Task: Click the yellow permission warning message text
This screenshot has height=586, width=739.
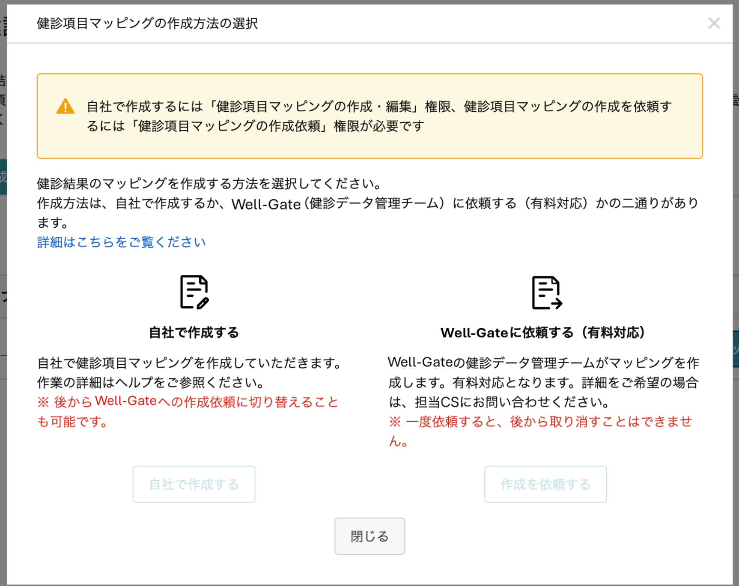Action: pyautogui.click(x=379, y=116)
